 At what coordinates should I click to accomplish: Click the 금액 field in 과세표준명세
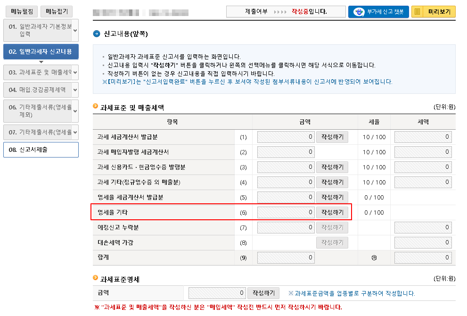217,293
